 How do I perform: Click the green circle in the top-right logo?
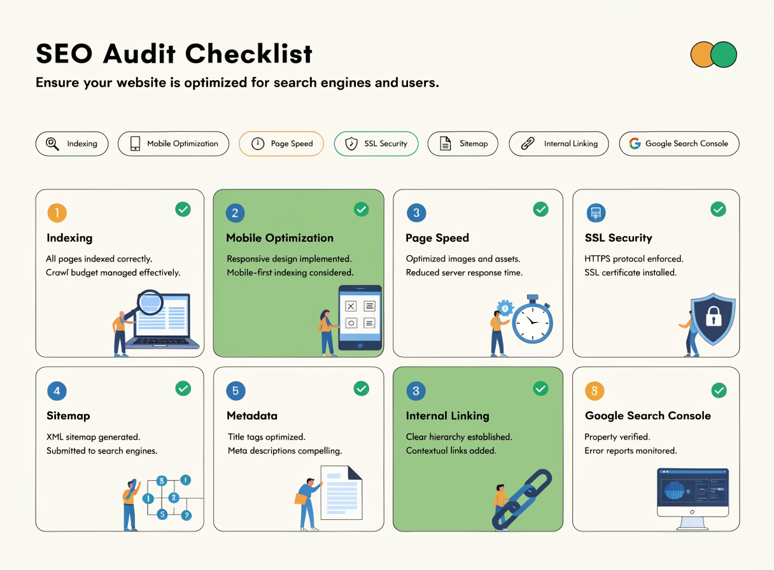coord(724,55)
